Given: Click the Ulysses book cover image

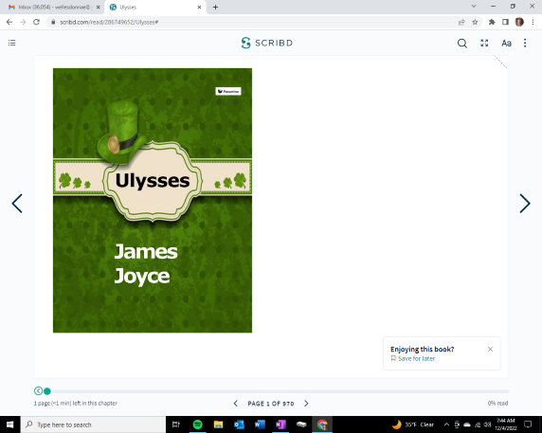Looking at the screenshot, I should 153,201.
